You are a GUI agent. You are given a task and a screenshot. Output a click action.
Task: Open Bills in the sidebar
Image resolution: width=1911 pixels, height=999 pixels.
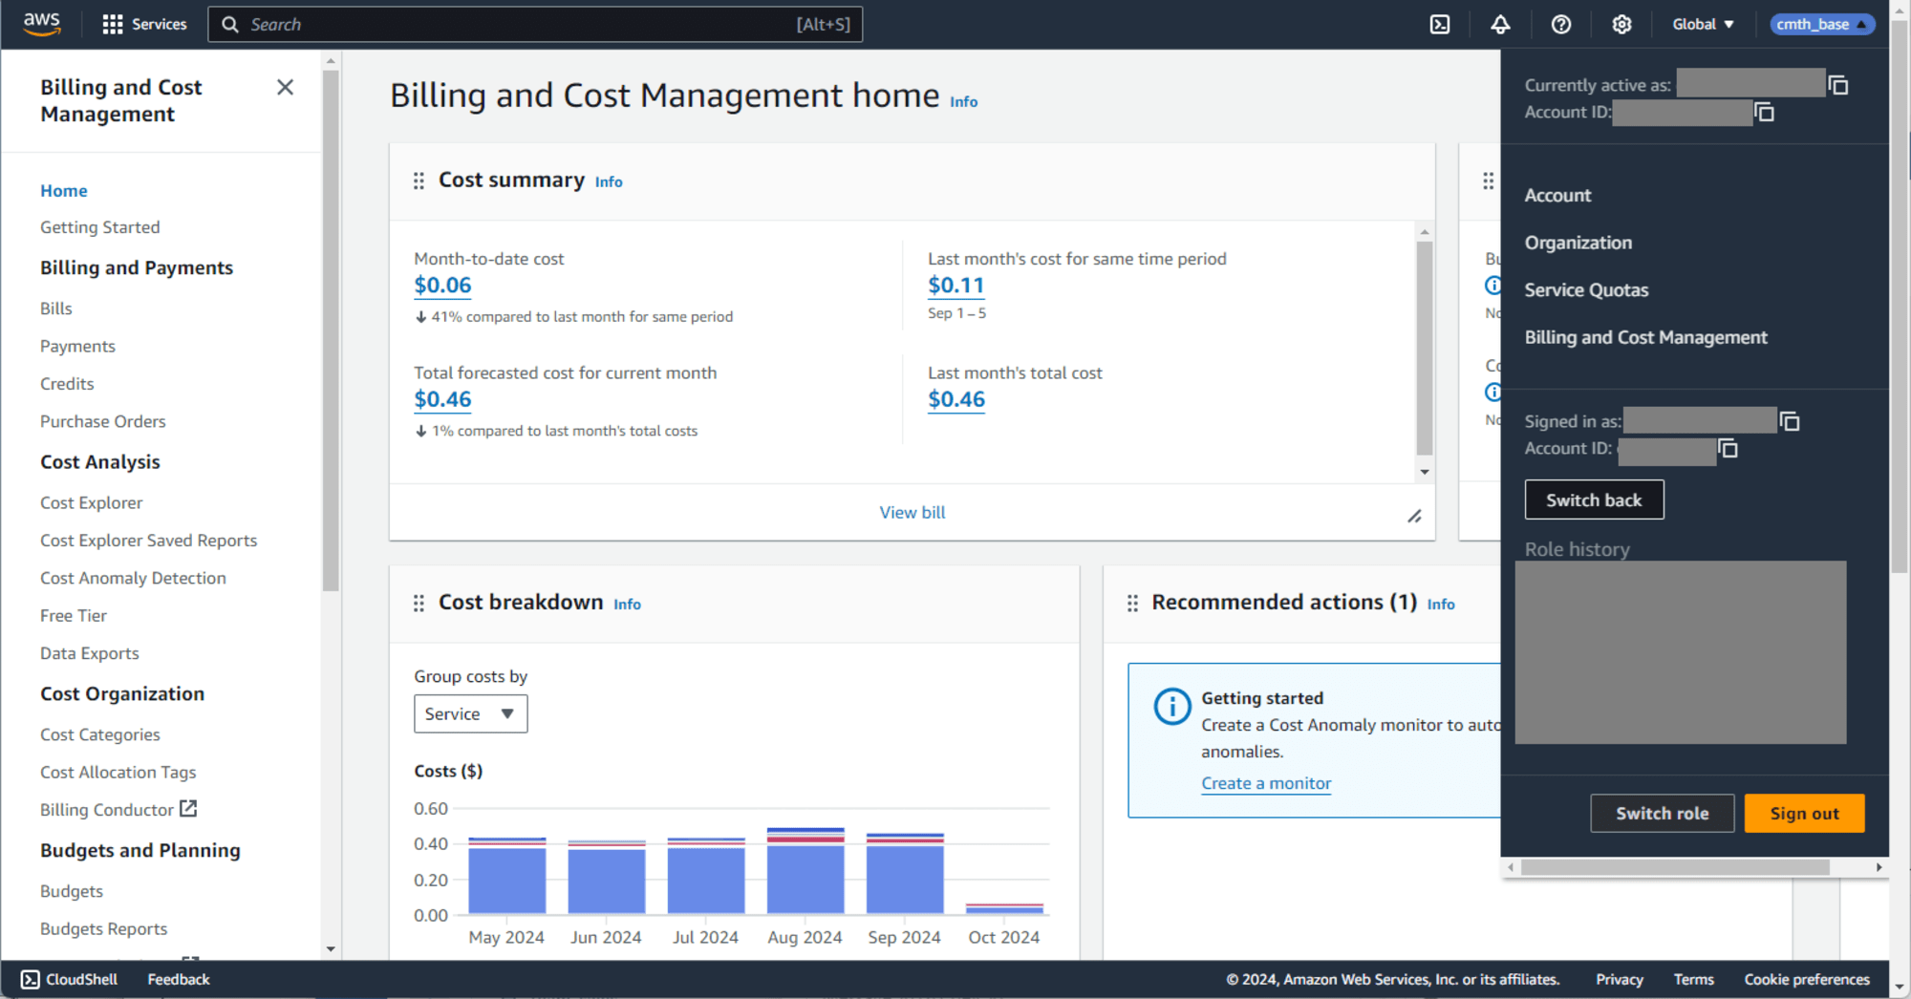point(56,308)
